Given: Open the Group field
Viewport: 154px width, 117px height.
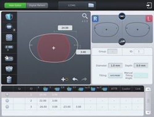Looking at the screenshot, I should (x=112, y=52).
